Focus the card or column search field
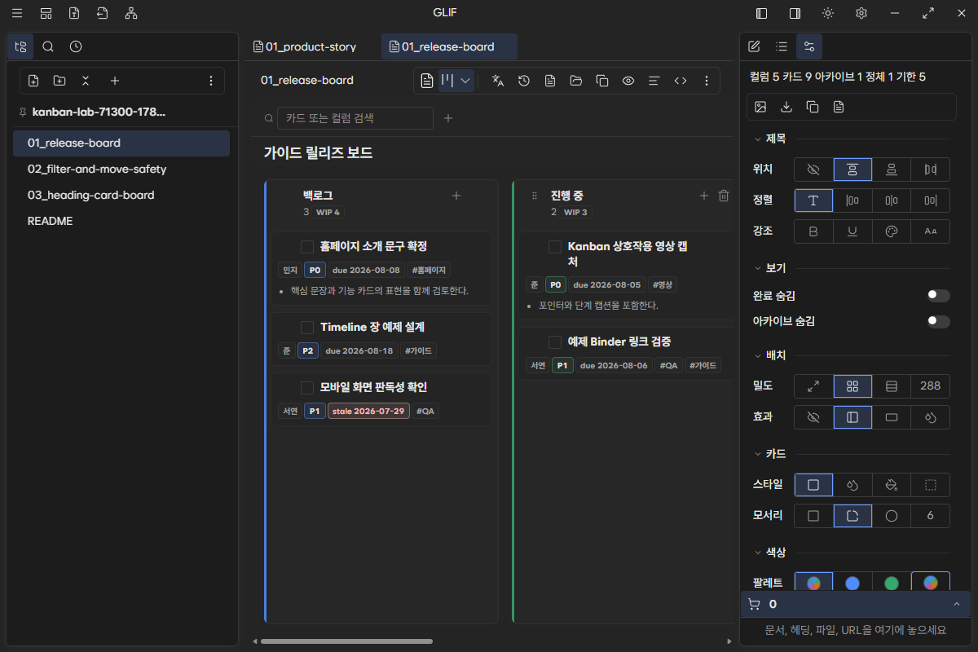This screenshot has height=652, width=978. click(355, 118)
